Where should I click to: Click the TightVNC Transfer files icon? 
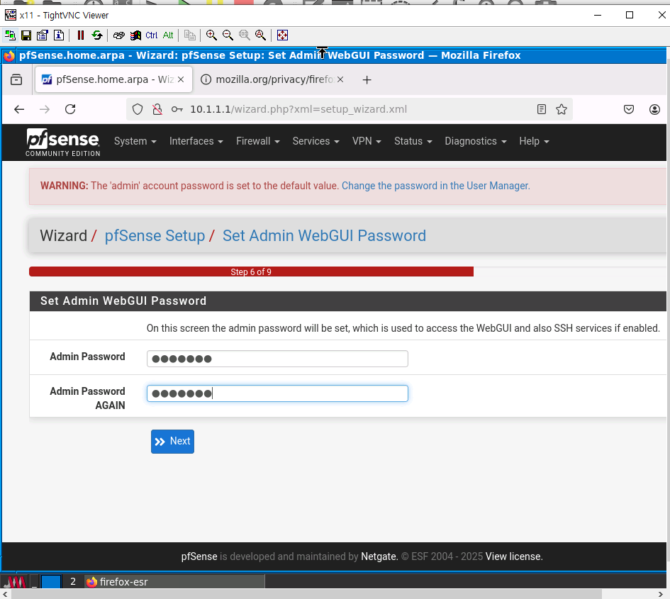[190, 35]
